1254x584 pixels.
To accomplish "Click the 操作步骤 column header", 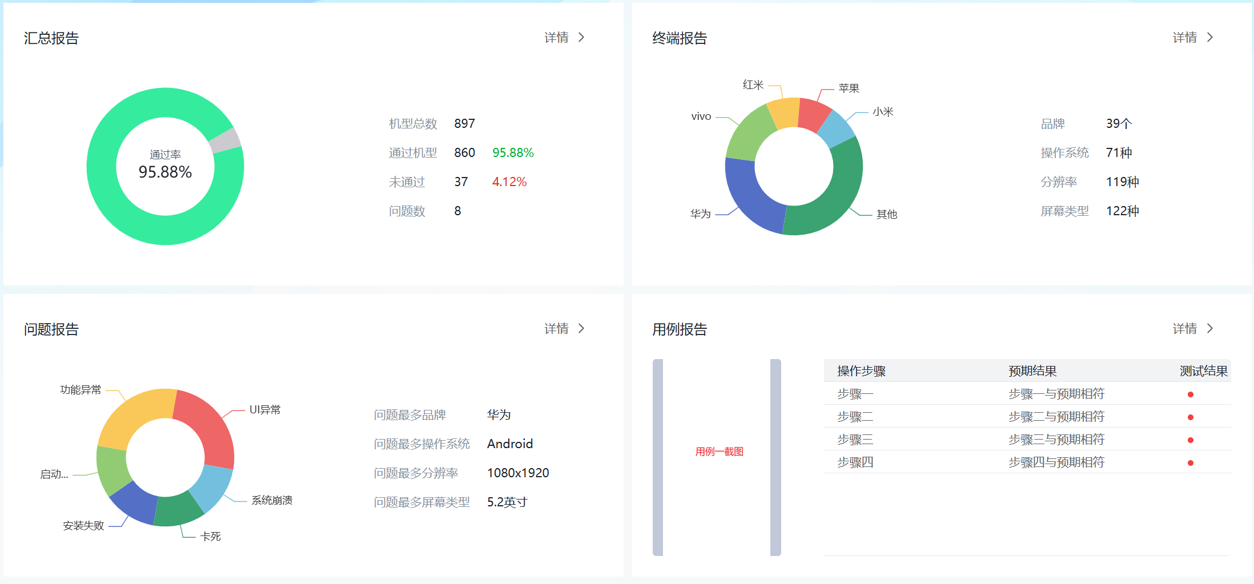I will (861, 371).
